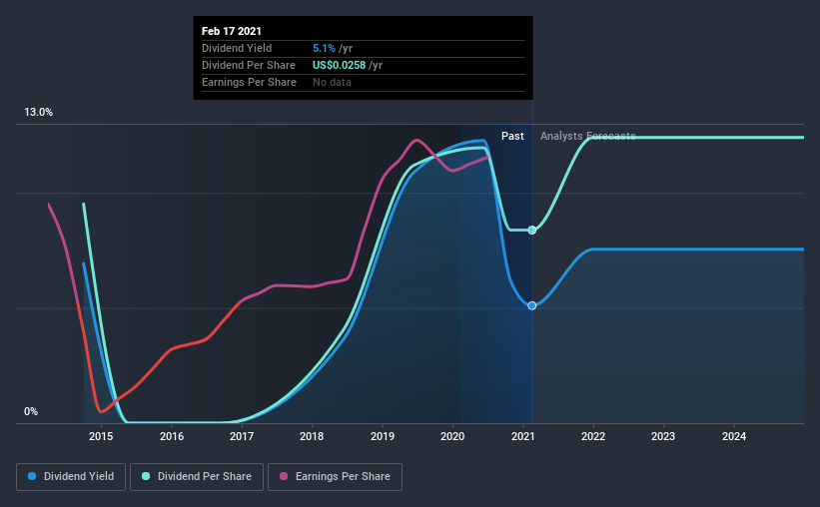Toggle the Dividend Per Share legend button
The height and width of the screenshot is (507, 820).
pos(197,477)
